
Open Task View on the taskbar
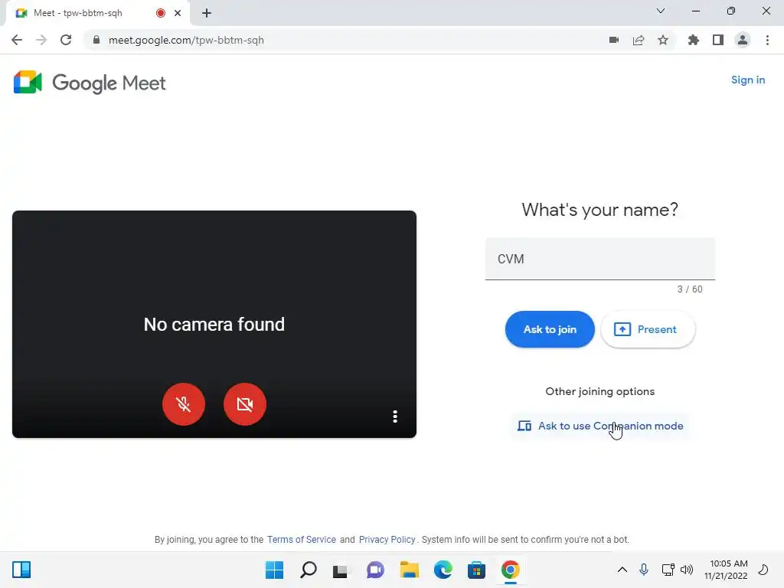click(x=341, y=570)
